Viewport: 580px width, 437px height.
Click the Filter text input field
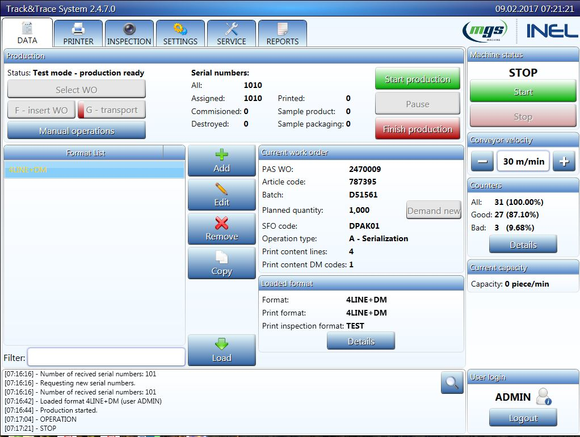click(106, 357)
